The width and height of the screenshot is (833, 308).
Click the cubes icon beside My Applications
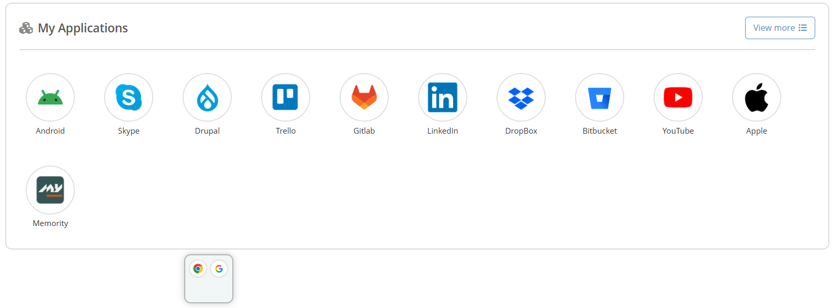26,28
